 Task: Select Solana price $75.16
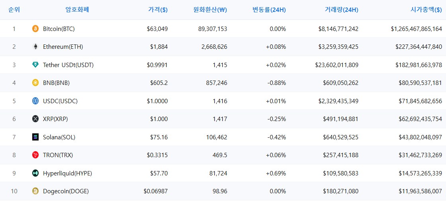(x=159, y=137)
